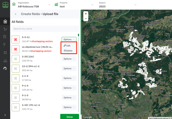Select the field icon for 5-1-5
Image resolution: width=172 pixels, height=119 pixels.
(x=16, y=97)
